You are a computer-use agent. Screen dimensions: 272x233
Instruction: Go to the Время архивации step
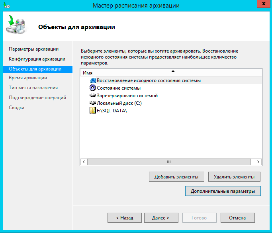(x=28, y=78)
